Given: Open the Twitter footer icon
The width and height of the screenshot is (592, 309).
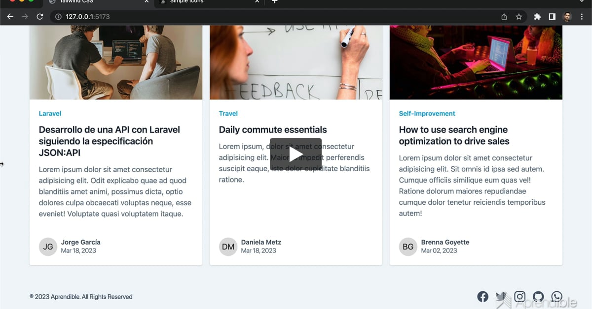Looking at the screenshot, I should pyautogui.click(x=501, y=296).
